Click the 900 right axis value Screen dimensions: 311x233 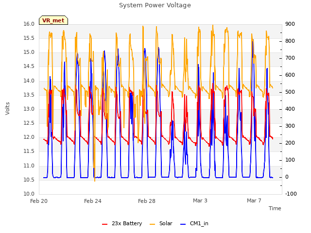(x=290, y=24)
